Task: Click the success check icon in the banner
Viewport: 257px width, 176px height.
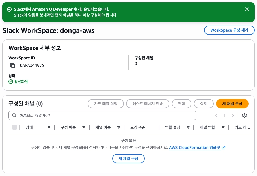Action: tap(9, 10)
